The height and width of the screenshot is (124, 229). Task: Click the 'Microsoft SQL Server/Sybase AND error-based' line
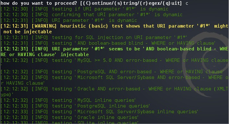click(114, 77)
